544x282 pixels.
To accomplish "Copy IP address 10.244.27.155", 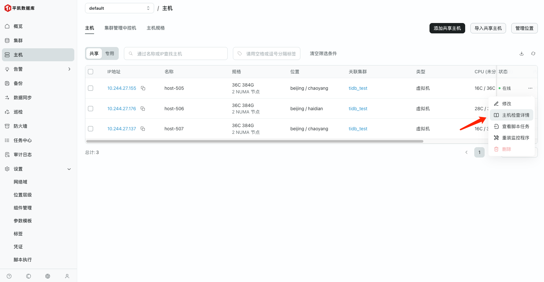I will point(143,88).
